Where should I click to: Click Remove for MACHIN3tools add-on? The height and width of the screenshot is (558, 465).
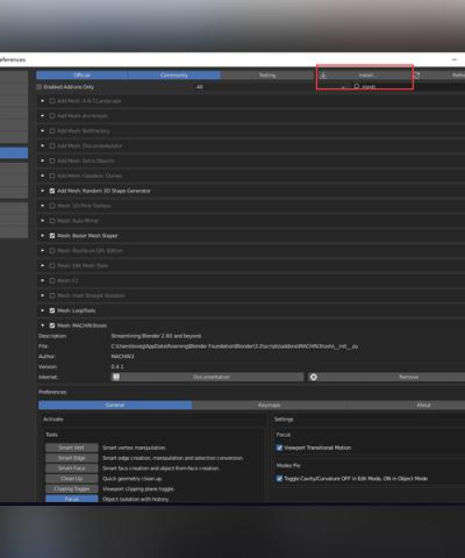click(386, 377)
